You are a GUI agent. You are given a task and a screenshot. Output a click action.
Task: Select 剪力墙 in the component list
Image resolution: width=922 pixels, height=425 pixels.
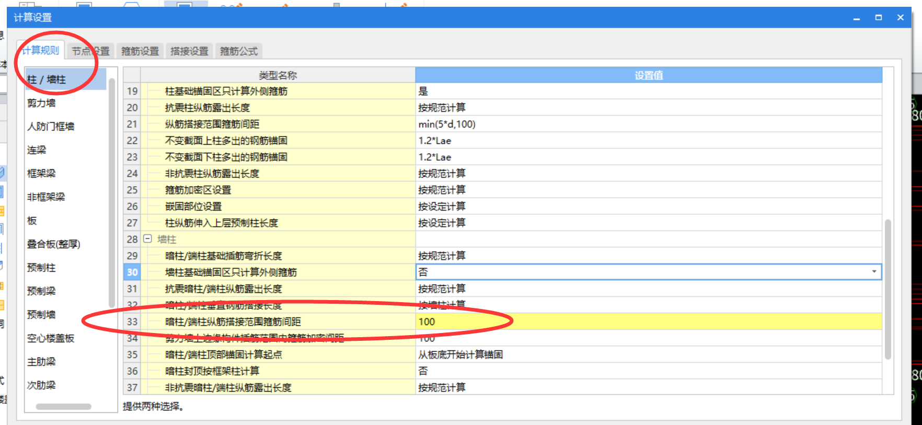41,103
